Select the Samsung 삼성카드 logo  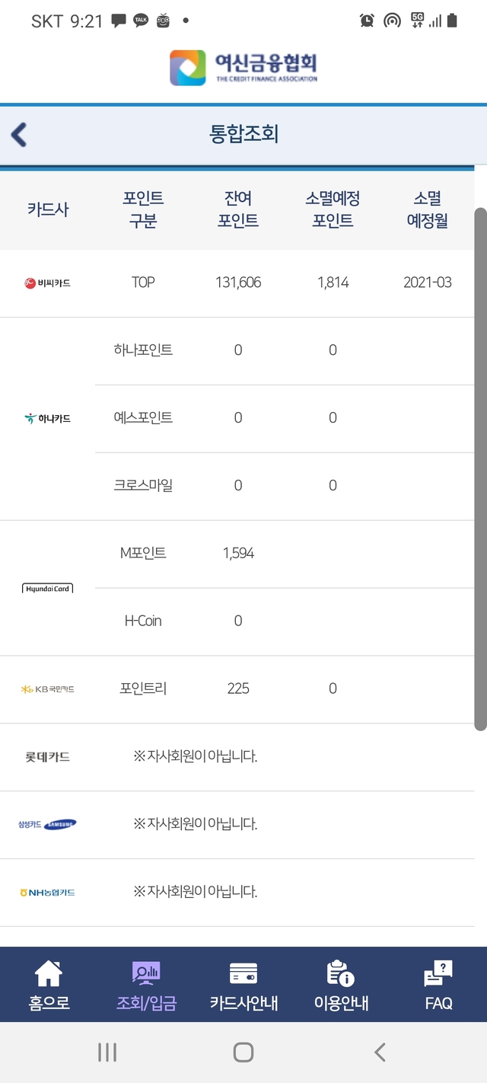47,824
